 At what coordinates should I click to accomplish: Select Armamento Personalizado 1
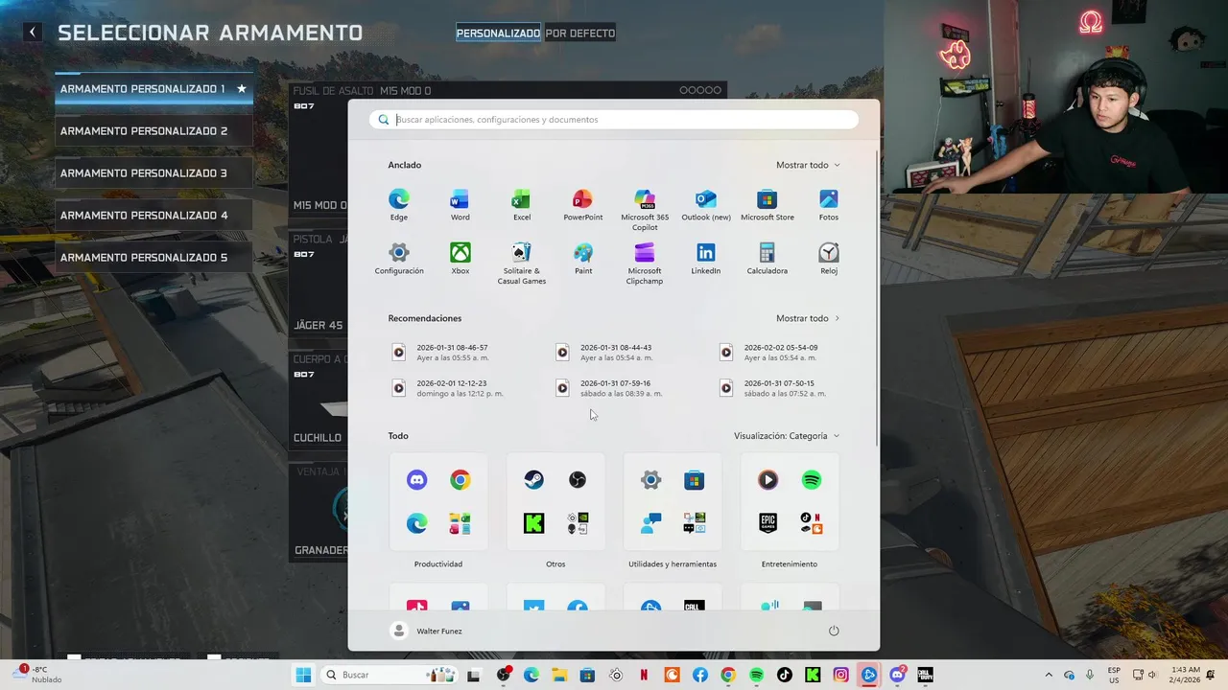coord(153,88)
